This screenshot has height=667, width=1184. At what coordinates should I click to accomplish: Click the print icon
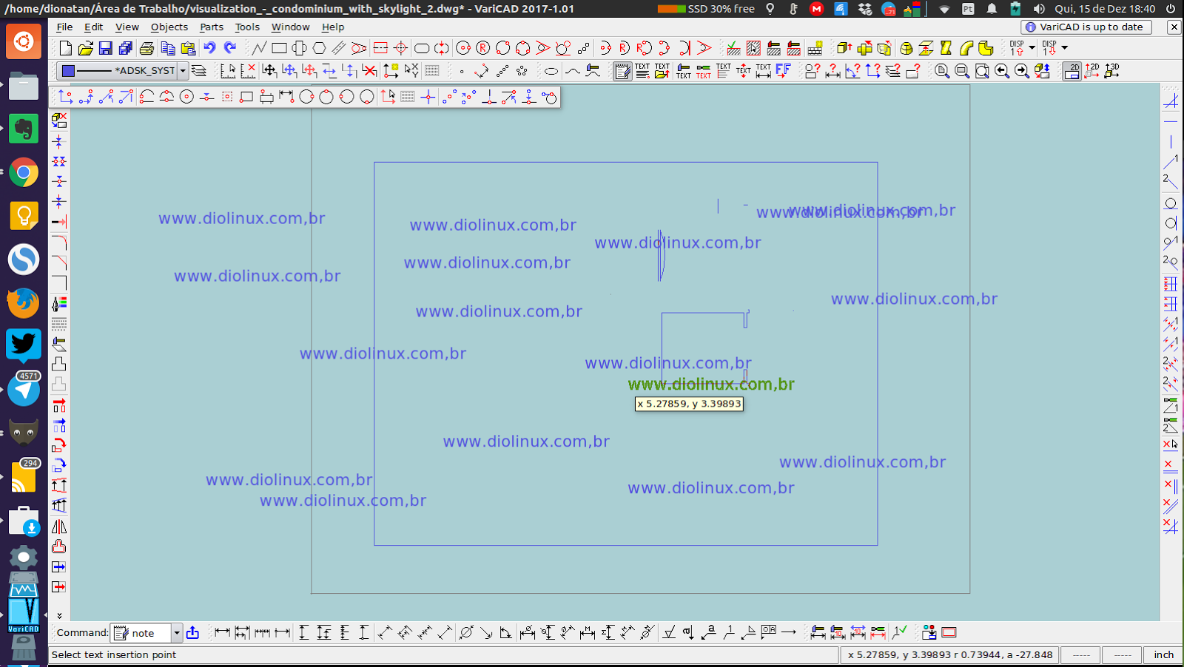(147, 48)
